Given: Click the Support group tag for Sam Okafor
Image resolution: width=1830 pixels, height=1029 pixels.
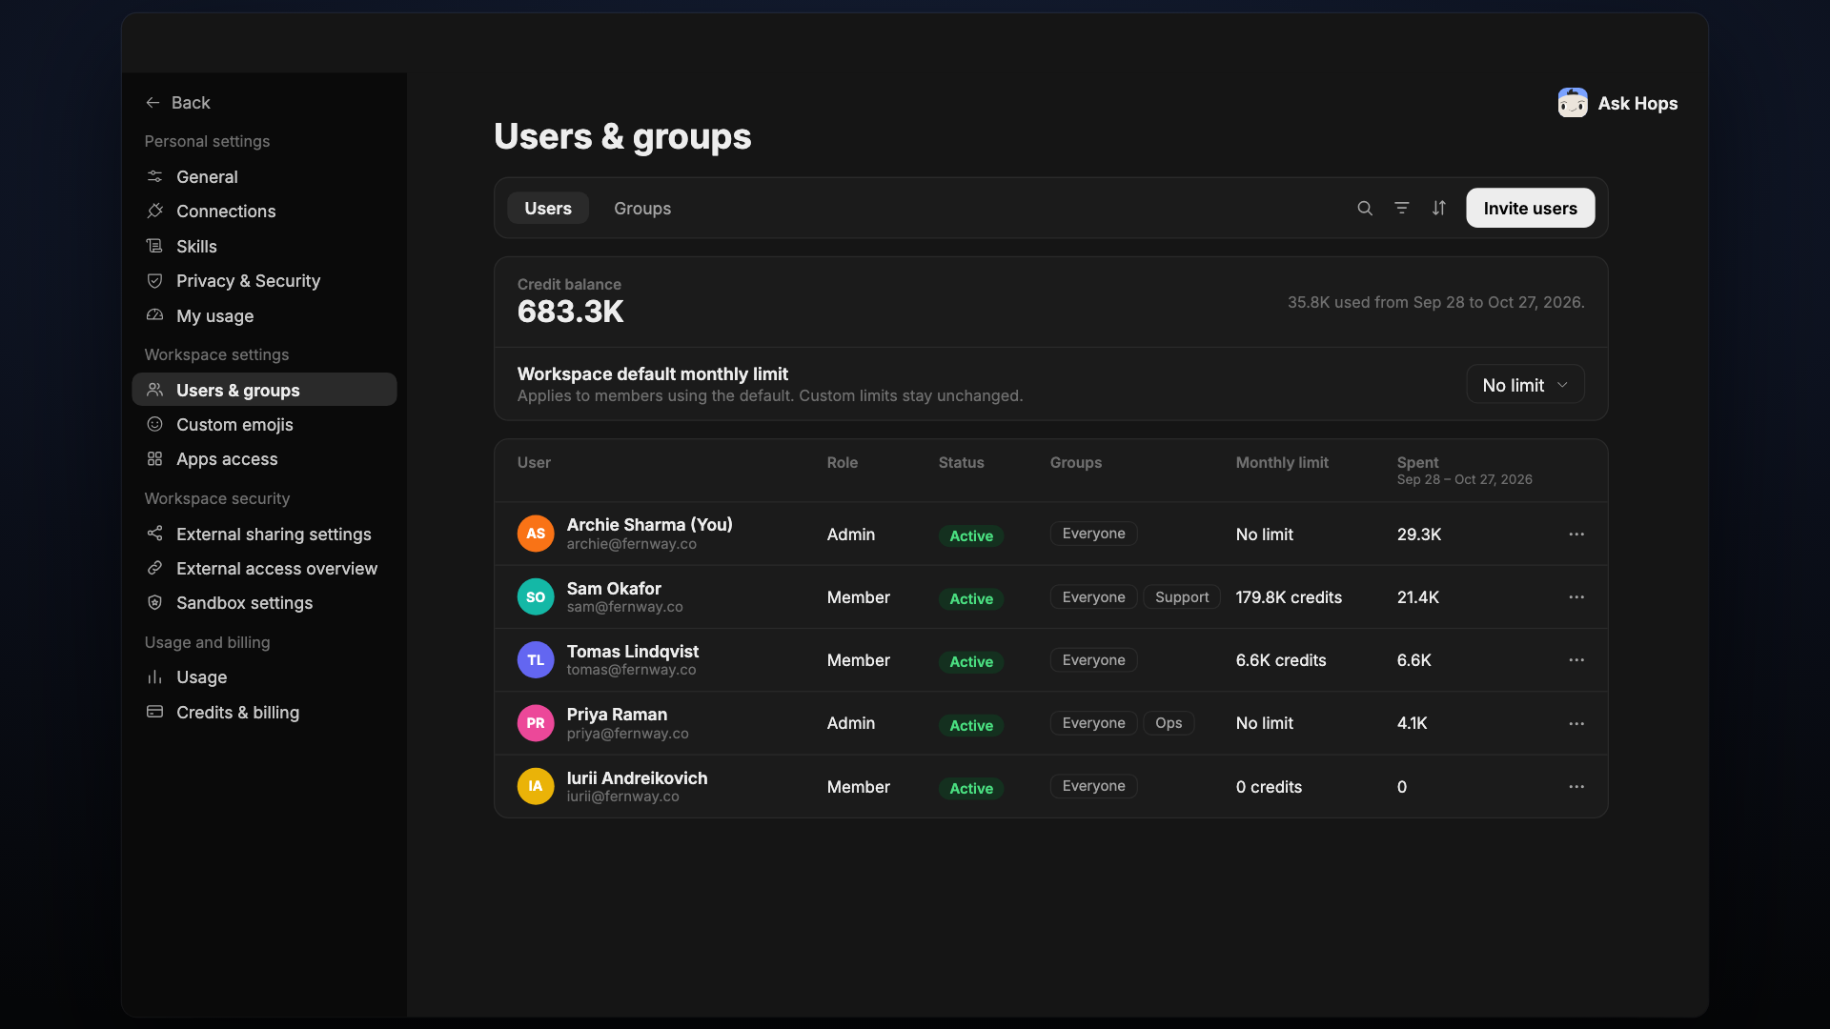Looking at the screenshot, I should pyautogui.click(x=1182, y=596).
